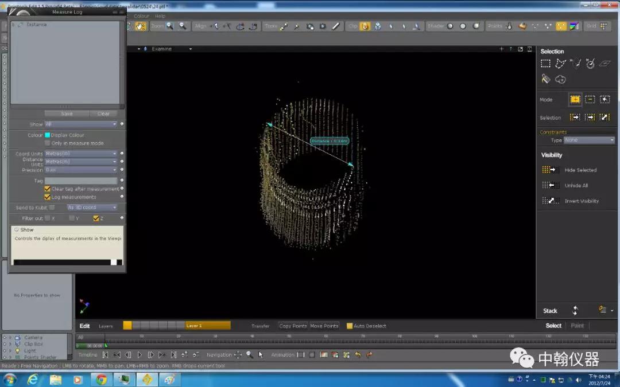This screenshot has height=387, width=620.
Task: Click the Copy Points button
Action: point(293,326)
